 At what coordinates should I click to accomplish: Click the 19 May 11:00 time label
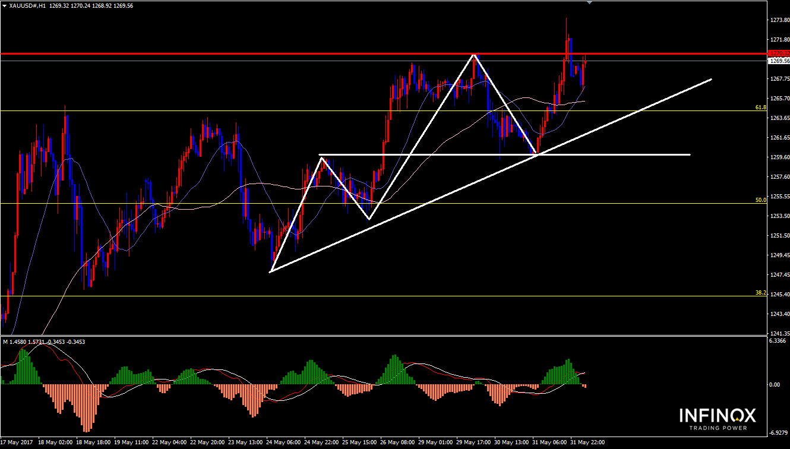(x=132, y=443)
